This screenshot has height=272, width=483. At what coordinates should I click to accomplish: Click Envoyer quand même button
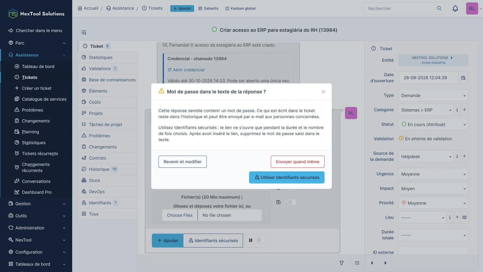pos(297,162)
